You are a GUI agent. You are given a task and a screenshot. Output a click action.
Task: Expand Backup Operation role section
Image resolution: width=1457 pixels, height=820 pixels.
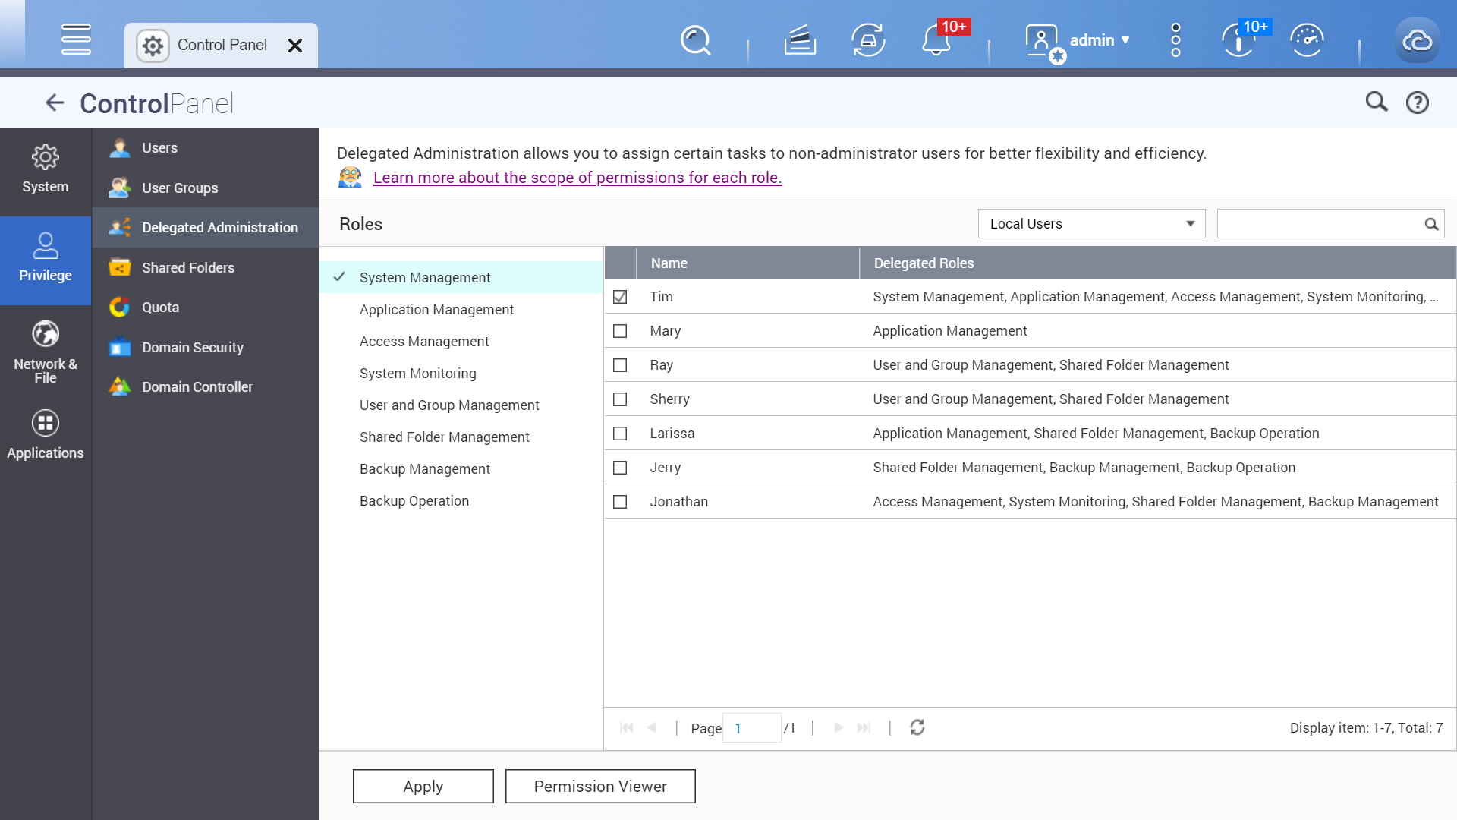[x=414, y=500]
